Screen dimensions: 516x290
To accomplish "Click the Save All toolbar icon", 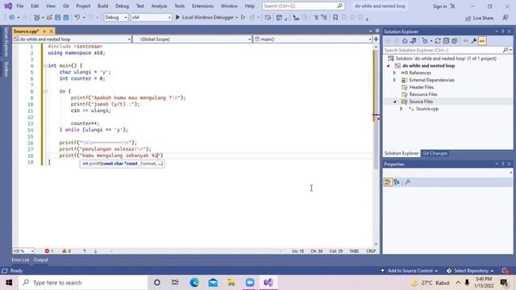I will point(66,18).
